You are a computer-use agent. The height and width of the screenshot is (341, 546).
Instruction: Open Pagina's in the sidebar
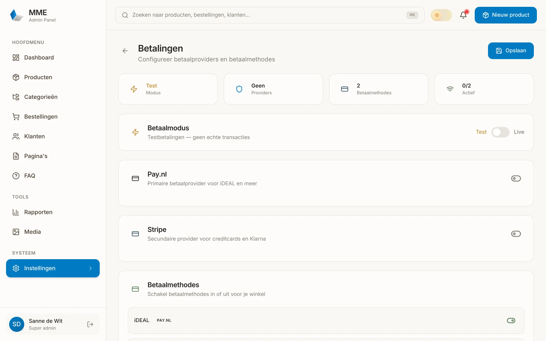pos(53,156)
